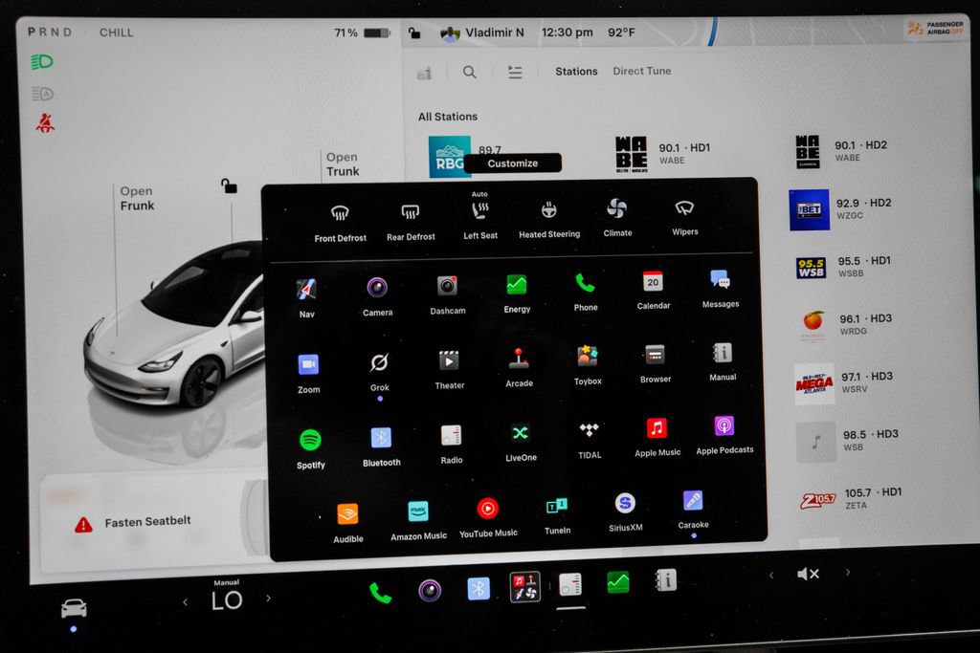The width and height of the screenshot is (980, 653).
Task: Launch the Audible app
Action: coord(348,523)
